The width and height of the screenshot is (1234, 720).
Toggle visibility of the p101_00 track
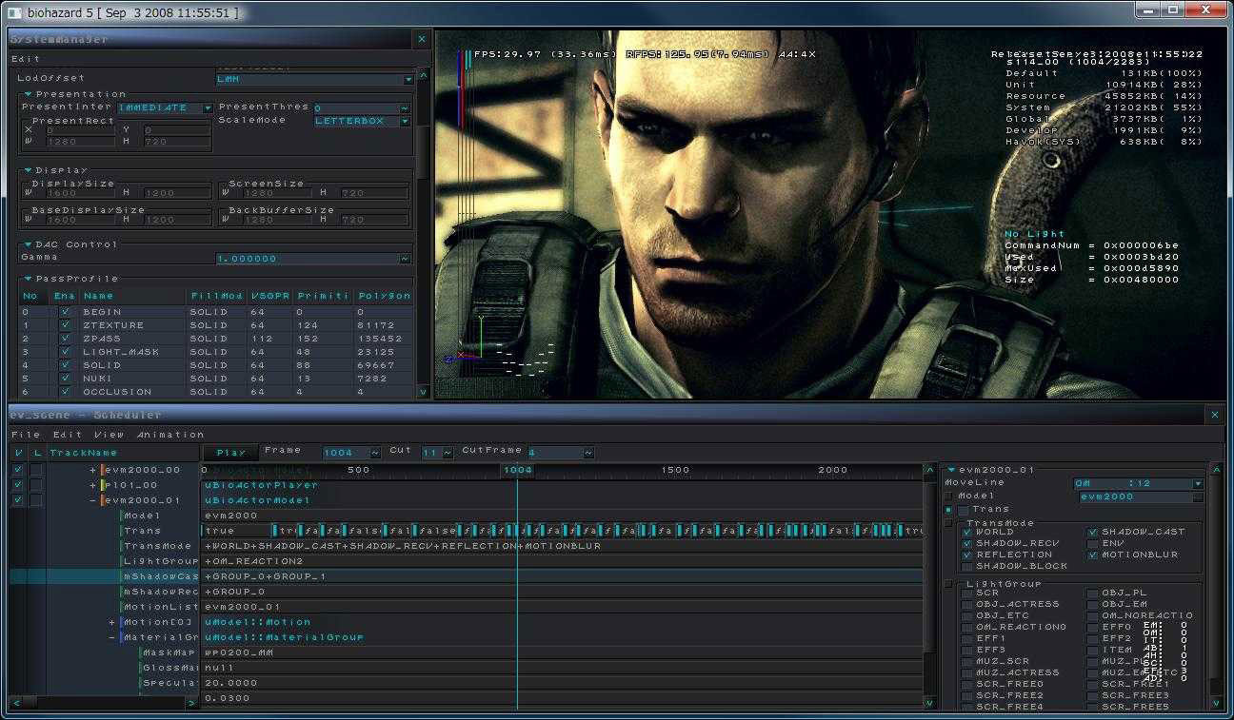point(18,485)
